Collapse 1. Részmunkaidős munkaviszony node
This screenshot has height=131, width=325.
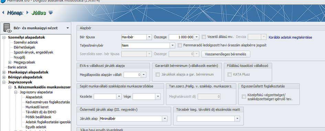click(10, 87)
